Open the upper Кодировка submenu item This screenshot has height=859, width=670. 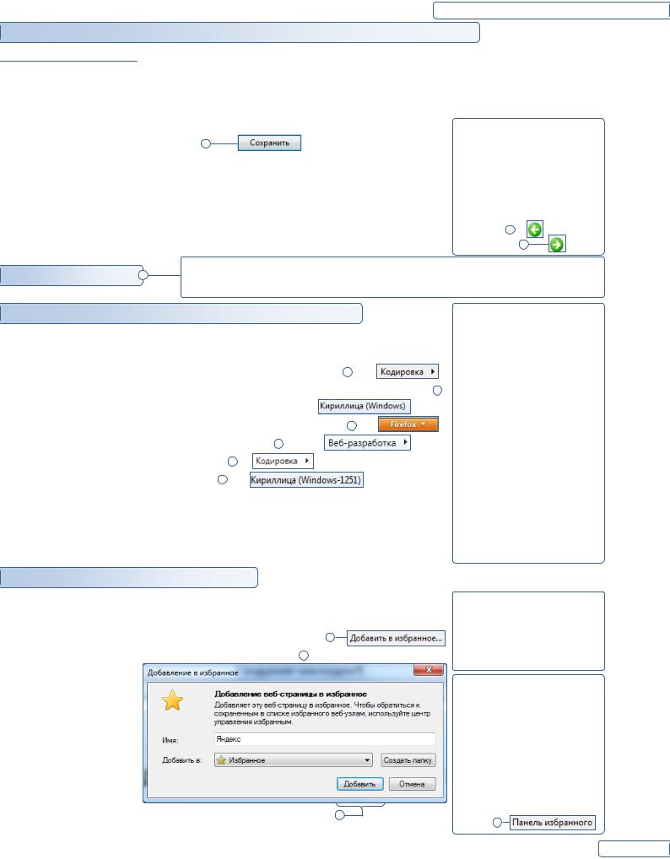coord(408,371)
